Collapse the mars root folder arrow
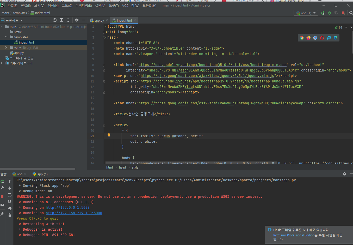 pyautogui.click(x=2, y=27)
